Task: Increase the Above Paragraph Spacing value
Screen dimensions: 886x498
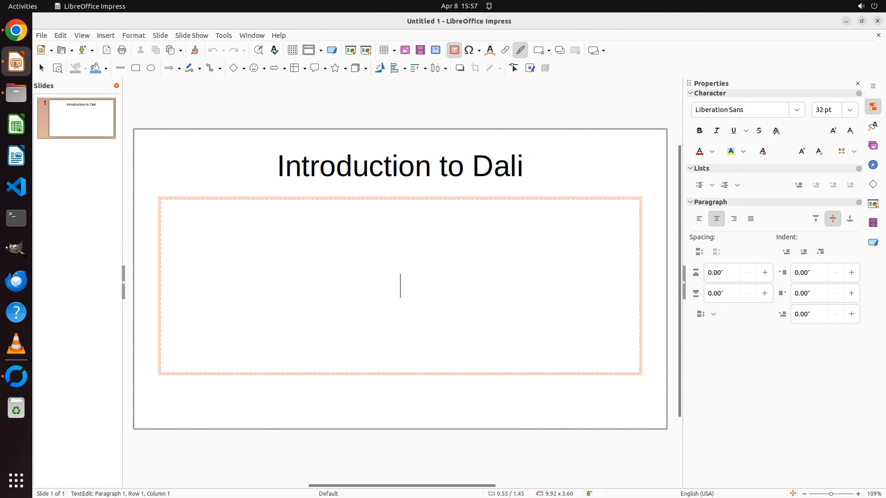Action: 765,273
